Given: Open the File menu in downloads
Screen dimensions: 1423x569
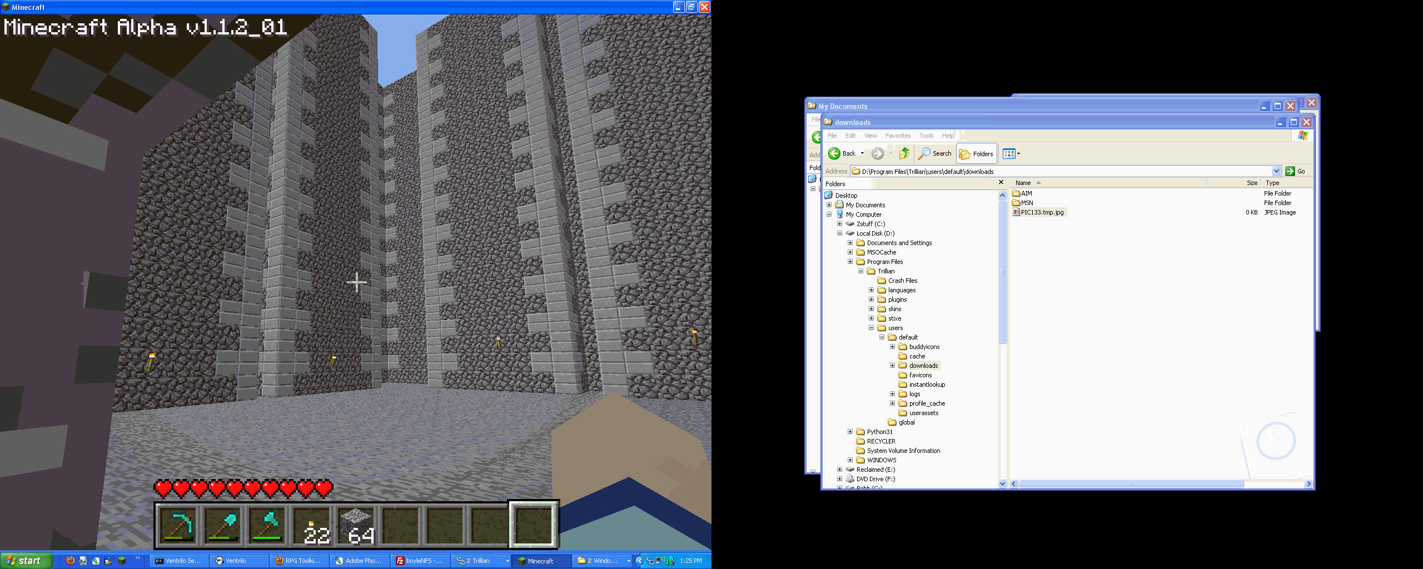Looking at the screenshot, I should point(832,136).
